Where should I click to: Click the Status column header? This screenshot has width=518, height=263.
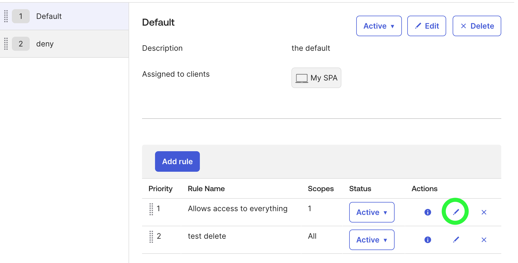pos(360,188)
